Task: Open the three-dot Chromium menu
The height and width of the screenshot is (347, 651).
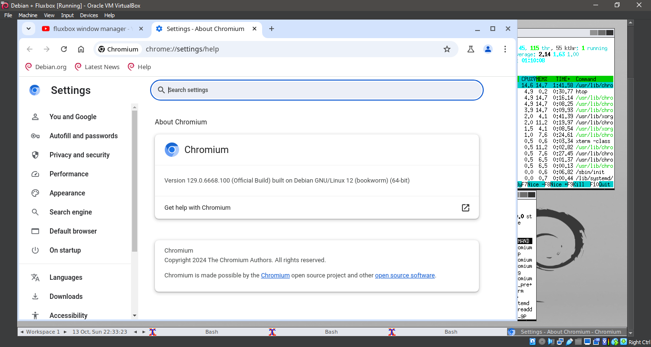Action: [505, 49]
